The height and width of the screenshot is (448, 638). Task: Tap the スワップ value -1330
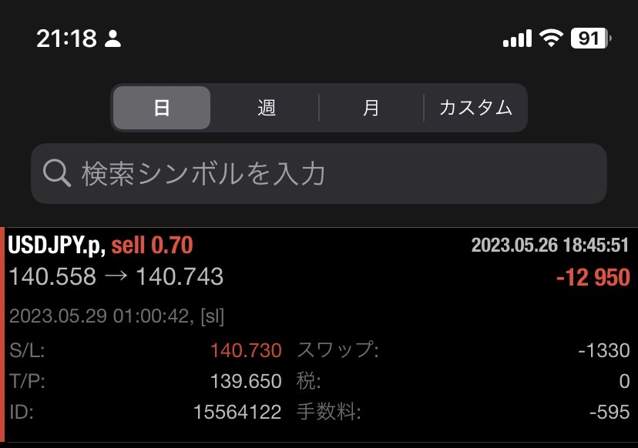click(603, 351)
